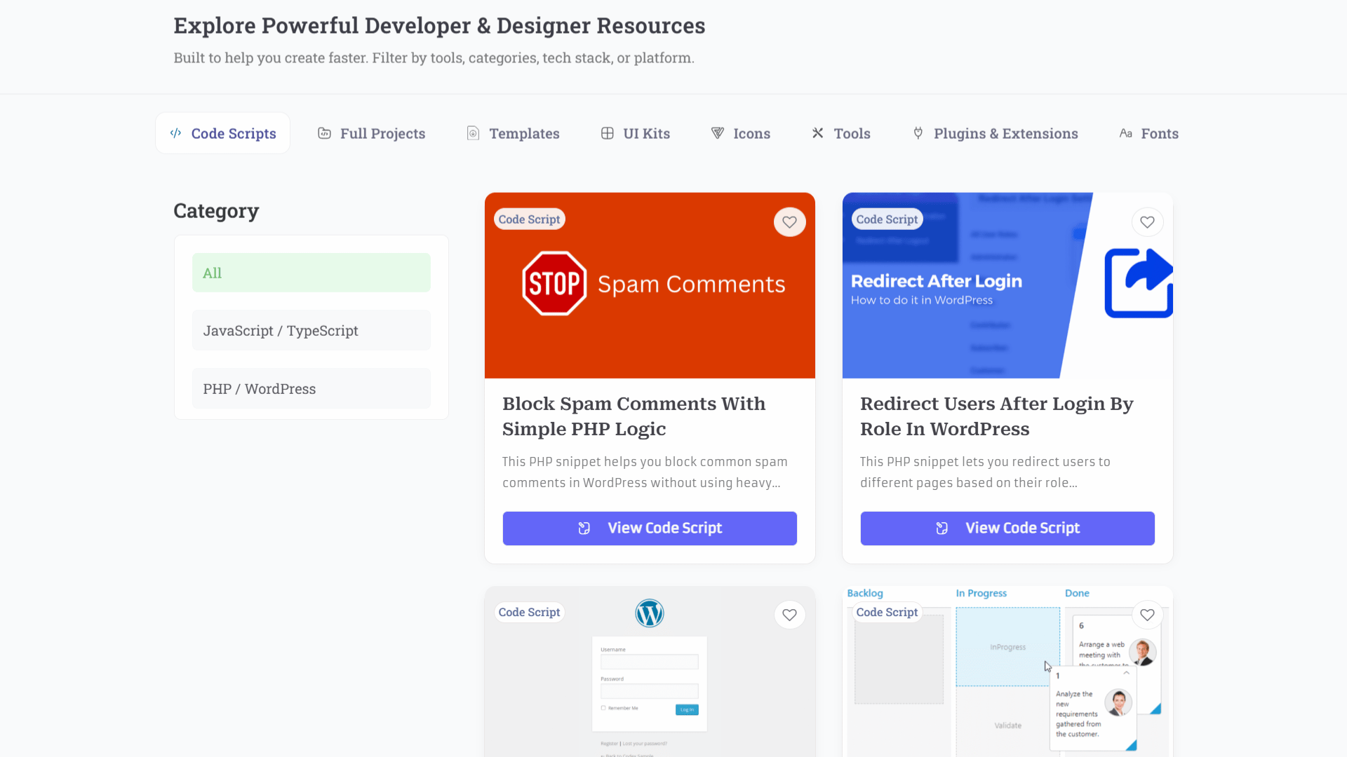1347x757 pixels.
Task: Filter by PHP / WordPress category
Action: click(x=311, y=389)
